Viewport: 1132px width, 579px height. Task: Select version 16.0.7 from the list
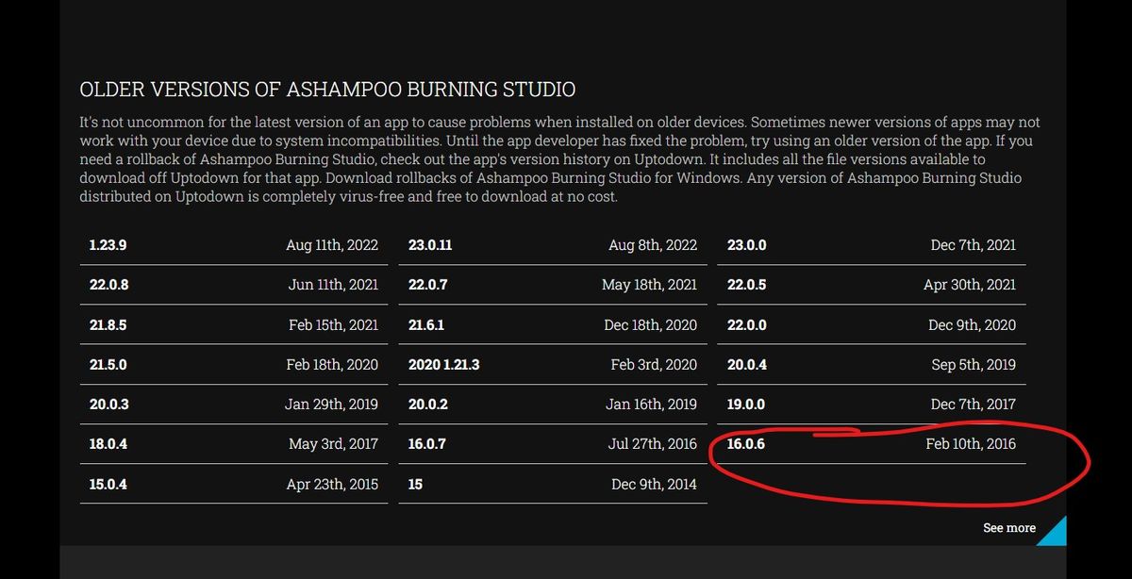[427, 444]
